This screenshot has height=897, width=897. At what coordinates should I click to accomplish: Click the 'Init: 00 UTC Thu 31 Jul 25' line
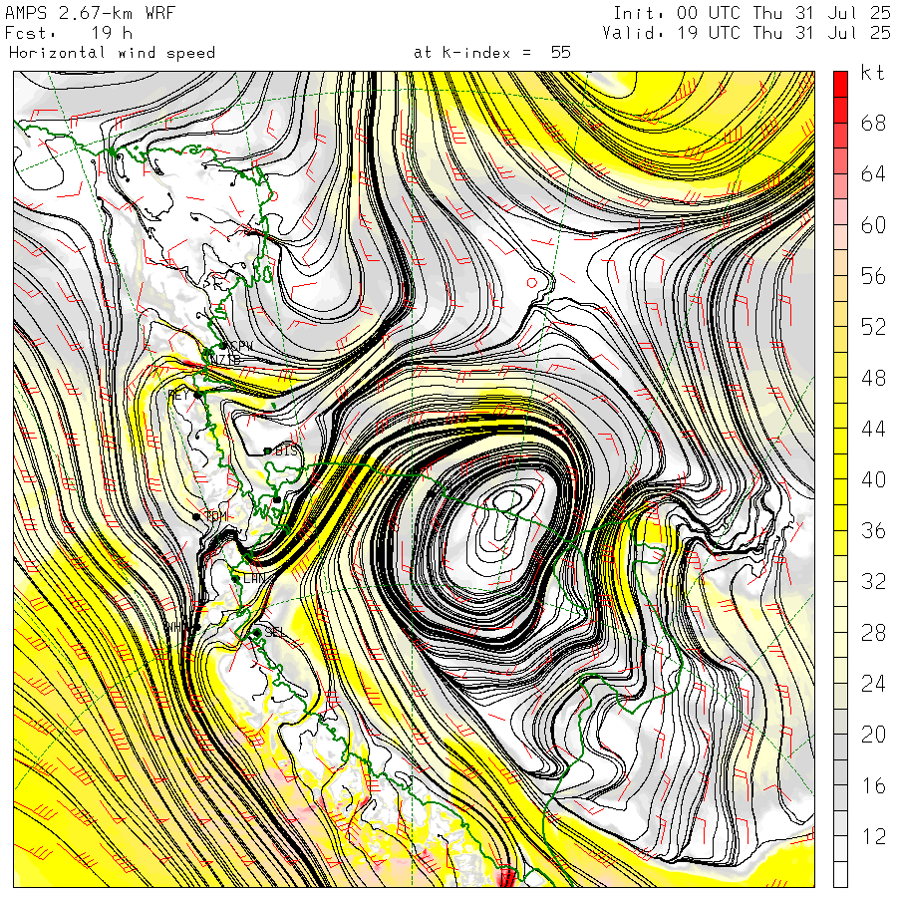pyautogui.click(x=751, y=13)
